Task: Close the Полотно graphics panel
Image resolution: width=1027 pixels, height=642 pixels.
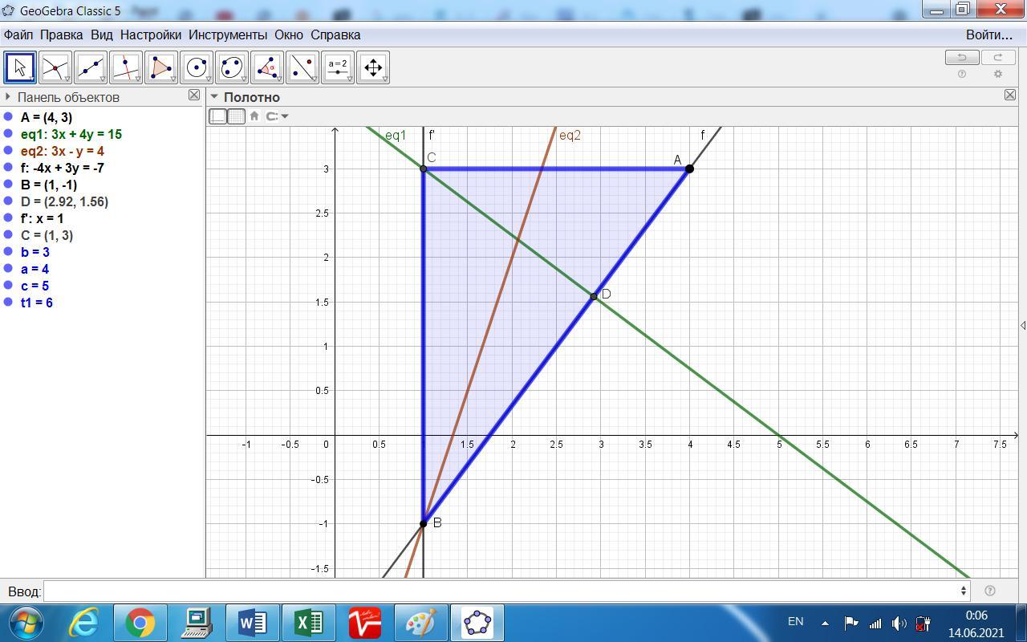Action: click(x=1010, y=95)
